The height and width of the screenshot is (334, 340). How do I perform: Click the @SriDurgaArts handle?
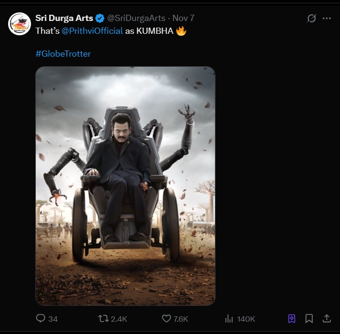click(136, 18)
